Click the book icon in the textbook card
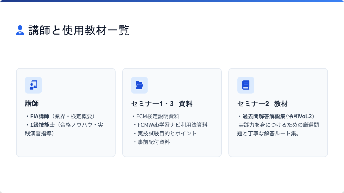This screenshot has height=193, width=344. coord(246,85)
